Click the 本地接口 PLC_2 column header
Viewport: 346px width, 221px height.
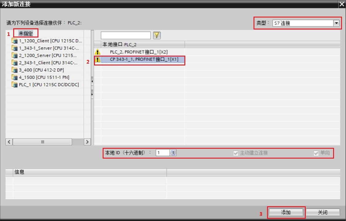pos(143,45)
